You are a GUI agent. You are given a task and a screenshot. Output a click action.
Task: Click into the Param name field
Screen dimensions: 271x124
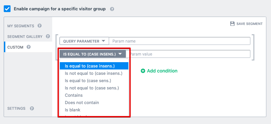180,41
